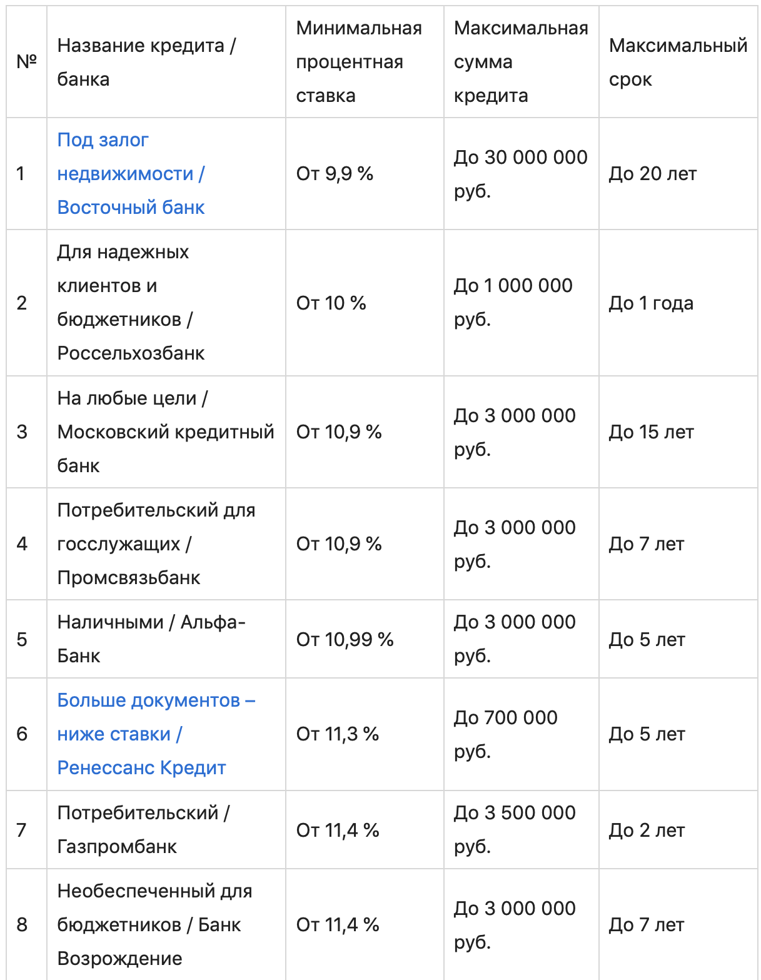Click the От 9,9 % rate cell
Screen dimensions: 761x980
point(335,174)
